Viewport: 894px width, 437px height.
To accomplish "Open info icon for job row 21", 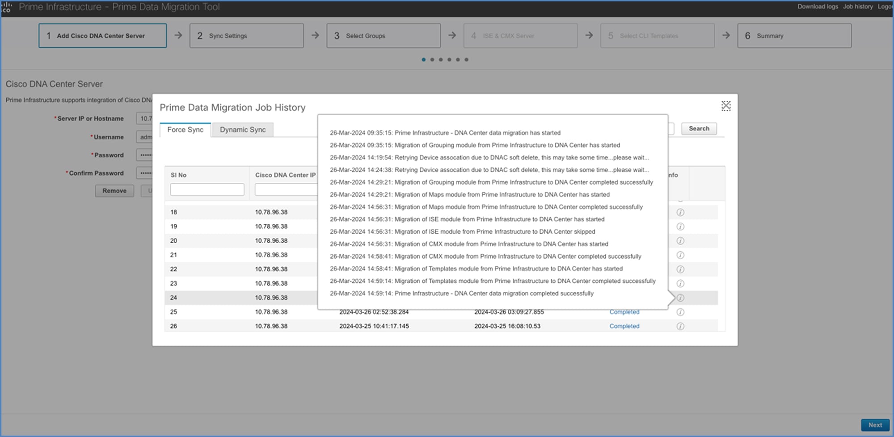I will point(680,255).
